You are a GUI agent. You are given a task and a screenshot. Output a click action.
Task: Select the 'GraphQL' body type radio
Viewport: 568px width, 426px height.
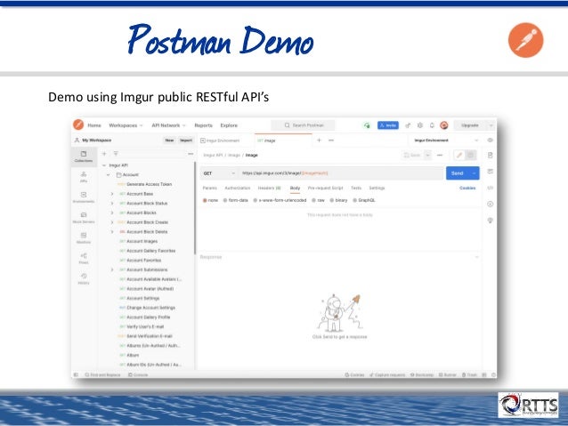(x=355, y=200)
